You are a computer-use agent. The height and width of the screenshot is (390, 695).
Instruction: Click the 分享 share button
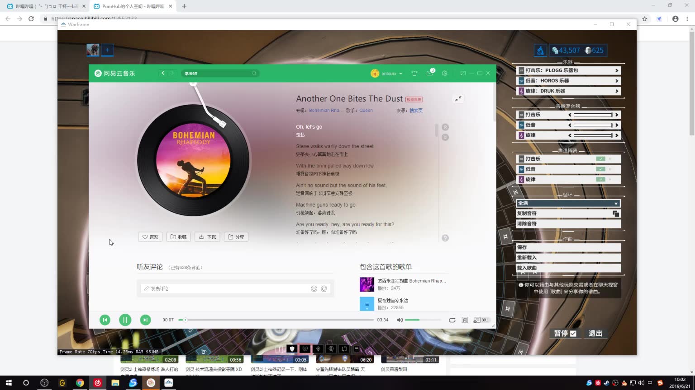(x=236, y=237)
